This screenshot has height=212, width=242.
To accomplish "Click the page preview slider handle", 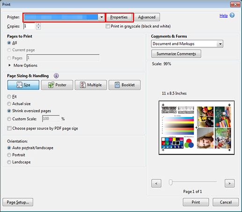I will point(170,182).
